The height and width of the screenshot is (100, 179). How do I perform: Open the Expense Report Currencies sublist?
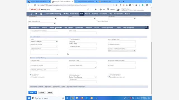76,87
